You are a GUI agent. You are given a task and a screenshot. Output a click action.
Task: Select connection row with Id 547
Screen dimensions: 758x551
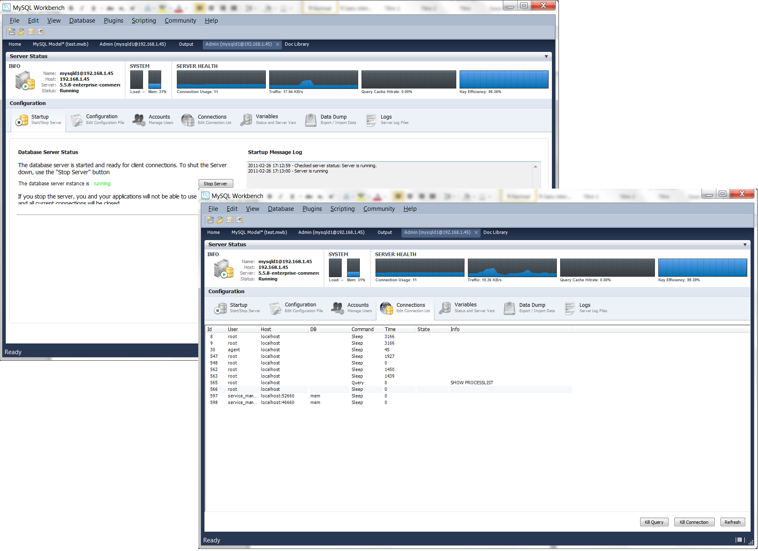pyautogui.click(x=390, y=357)
